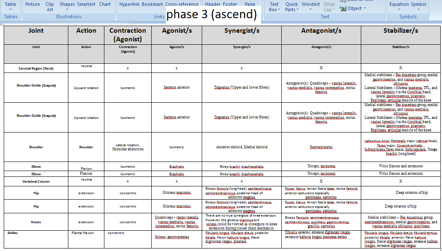Open the Footer options

[x=230, y=5]
